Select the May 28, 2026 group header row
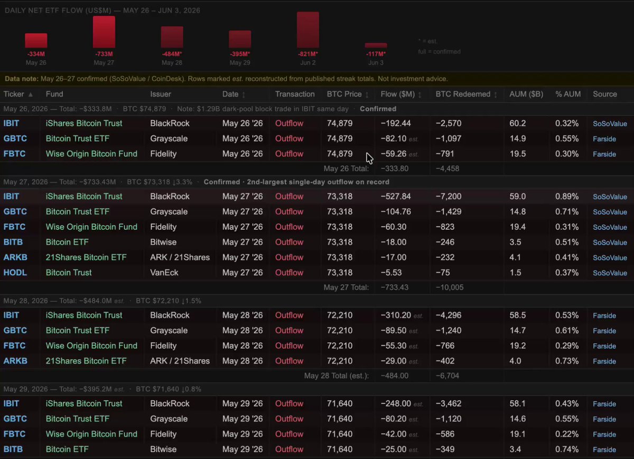Screen dimensions: 634x459 point(317,301)
